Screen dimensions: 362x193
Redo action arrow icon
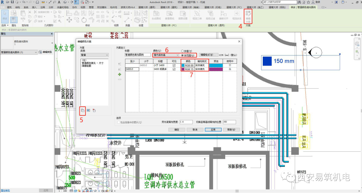point(31,2)
